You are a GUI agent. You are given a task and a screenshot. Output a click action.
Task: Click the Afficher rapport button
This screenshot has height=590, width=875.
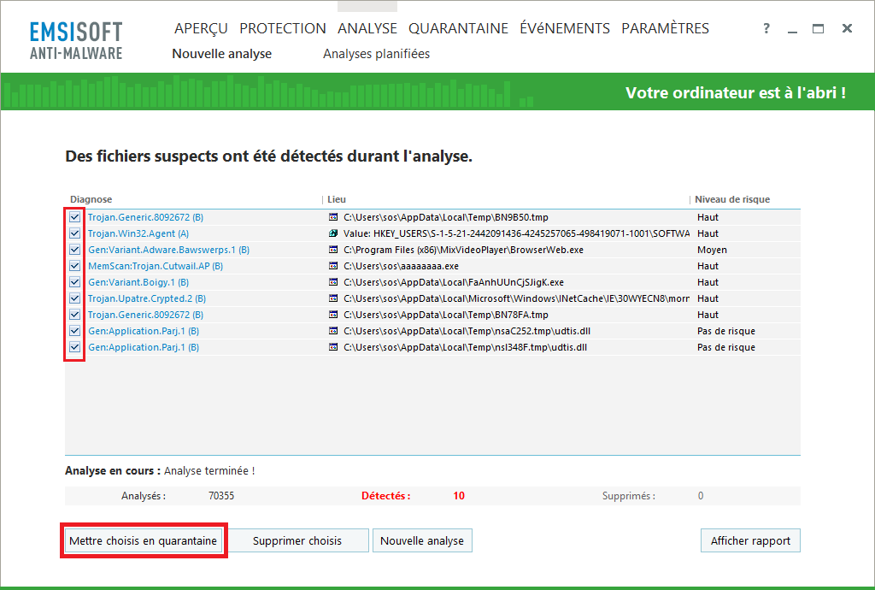[750, 540]
